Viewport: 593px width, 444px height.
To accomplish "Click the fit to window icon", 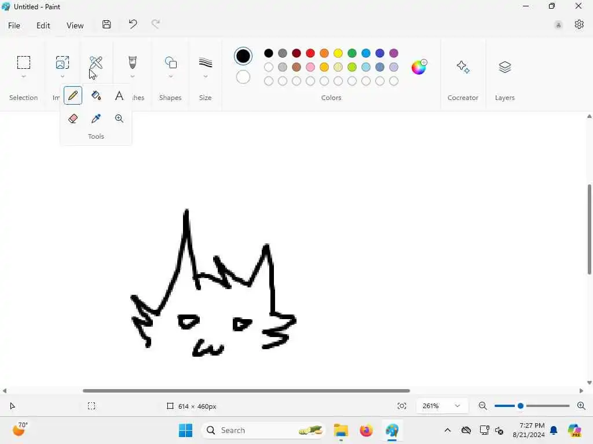I will pyautogui.click(x=402, y=406).
